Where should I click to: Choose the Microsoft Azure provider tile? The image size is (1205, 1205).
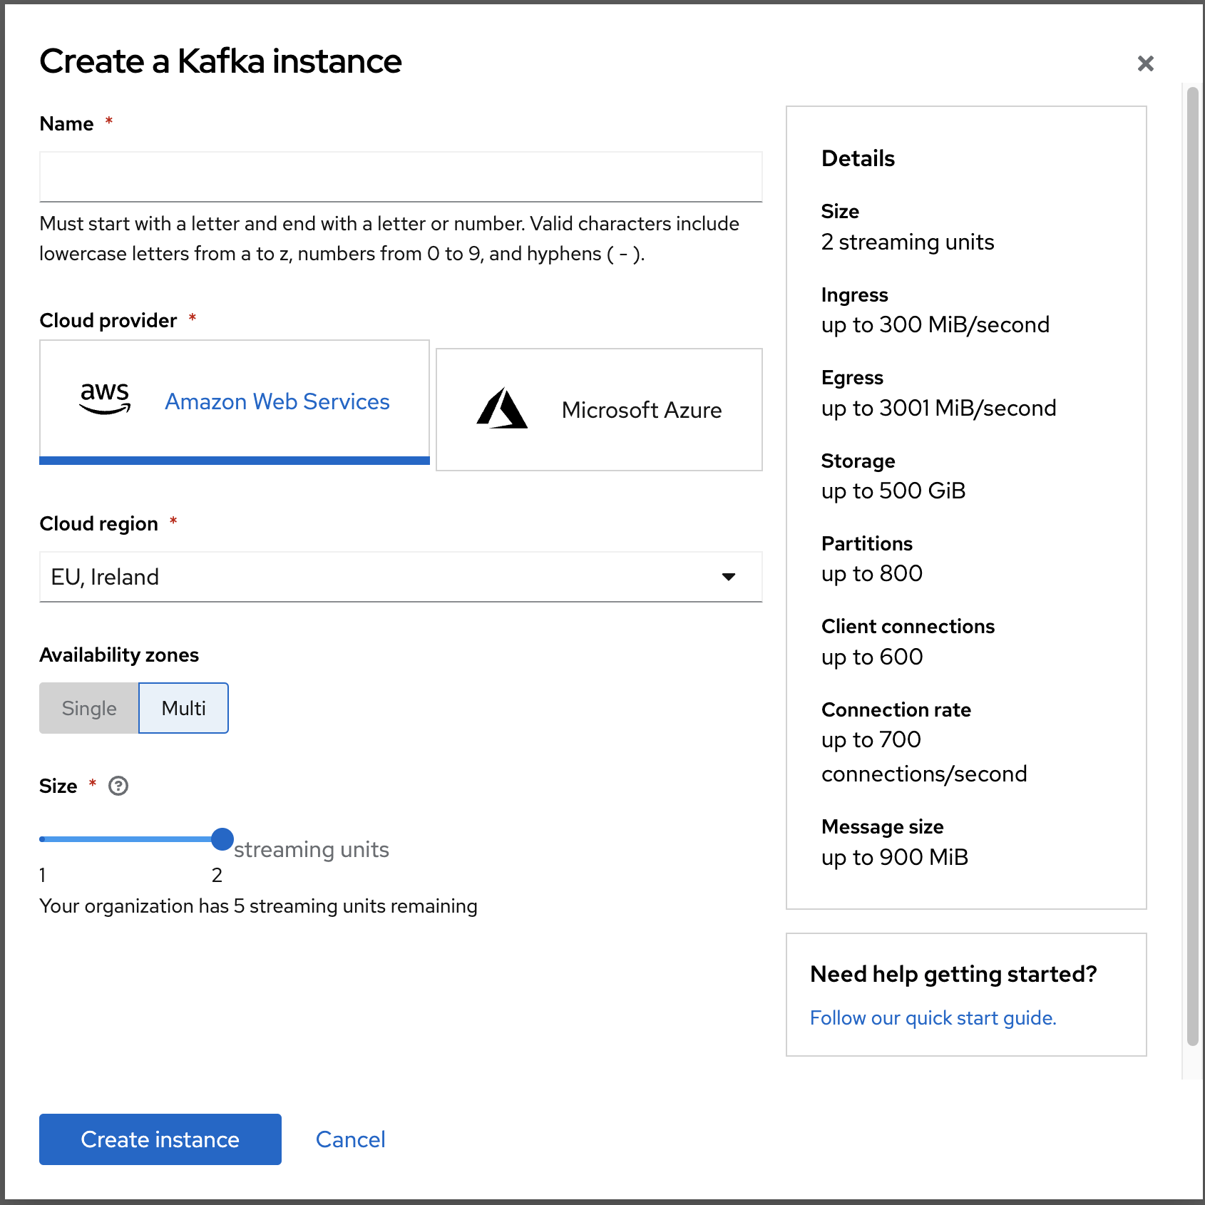point(599,409)
